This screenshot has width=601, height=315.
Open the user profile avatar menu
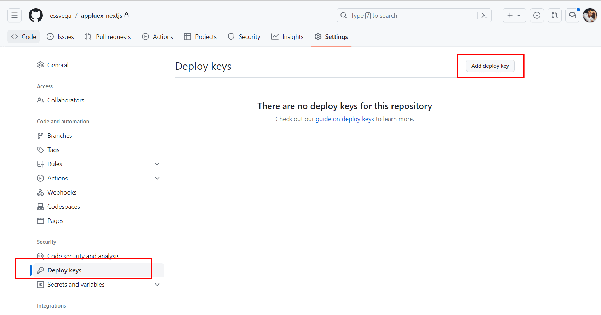point(590,15)
